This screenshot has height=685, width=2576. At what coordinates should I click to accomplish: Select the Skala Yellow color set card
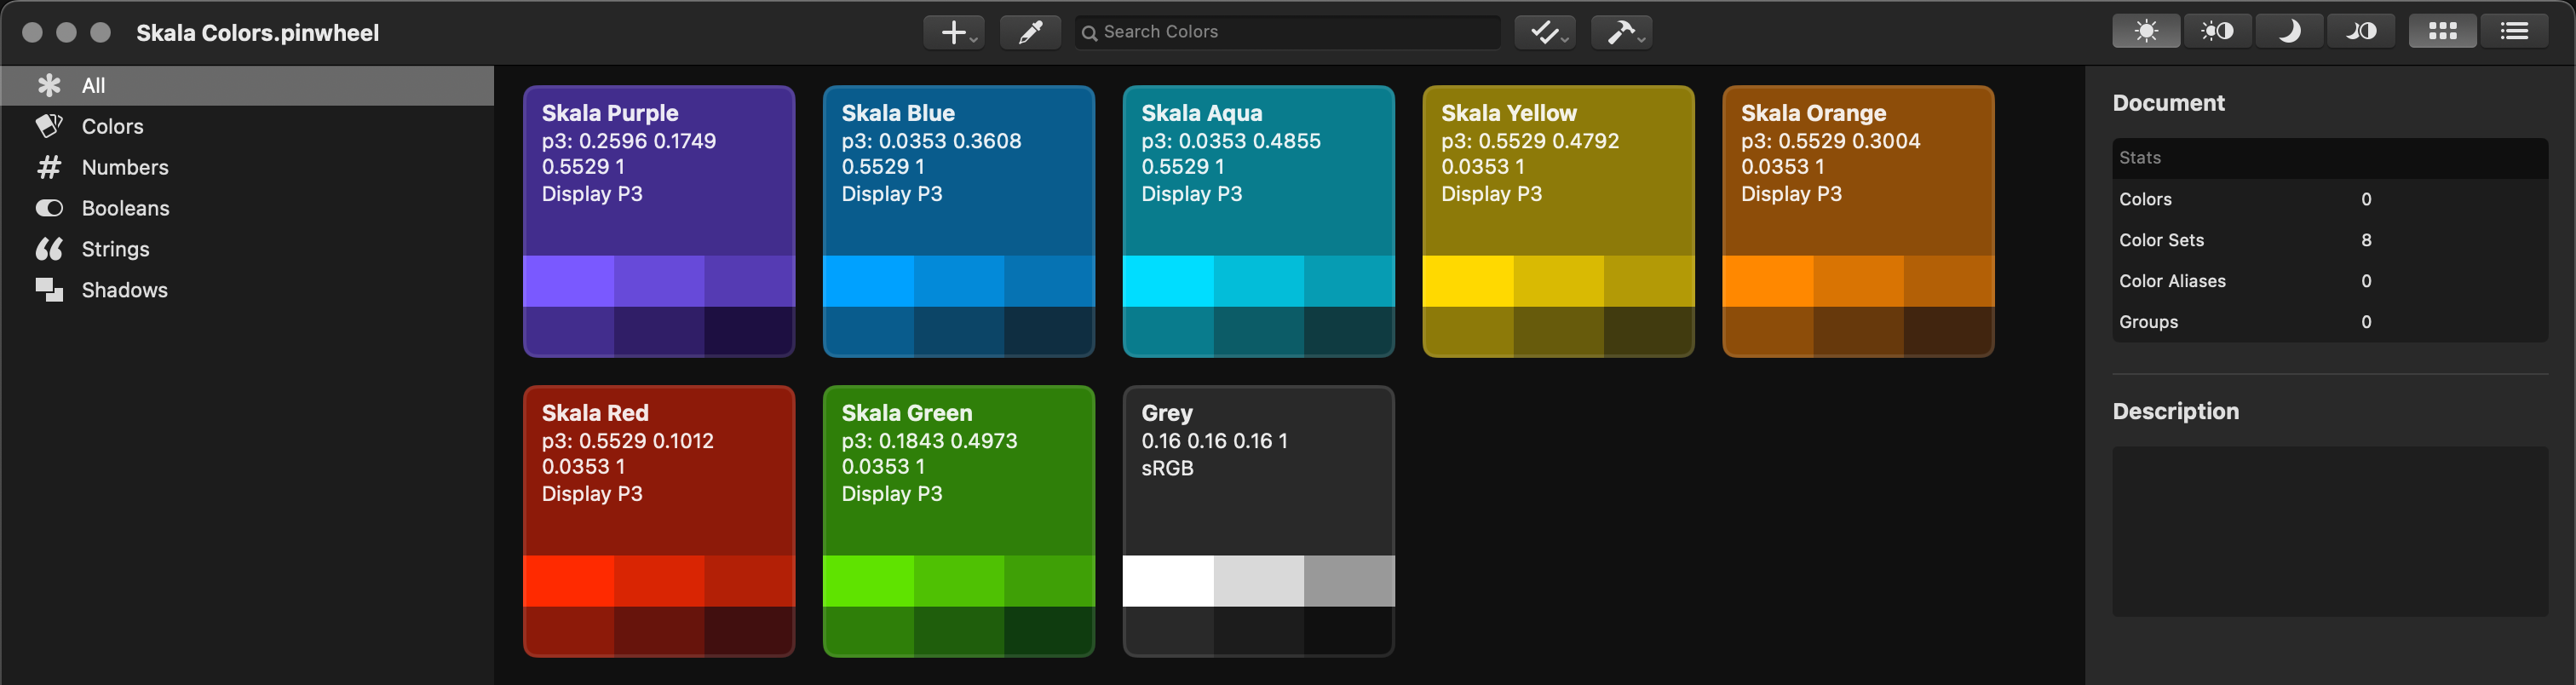[1558, 221]
